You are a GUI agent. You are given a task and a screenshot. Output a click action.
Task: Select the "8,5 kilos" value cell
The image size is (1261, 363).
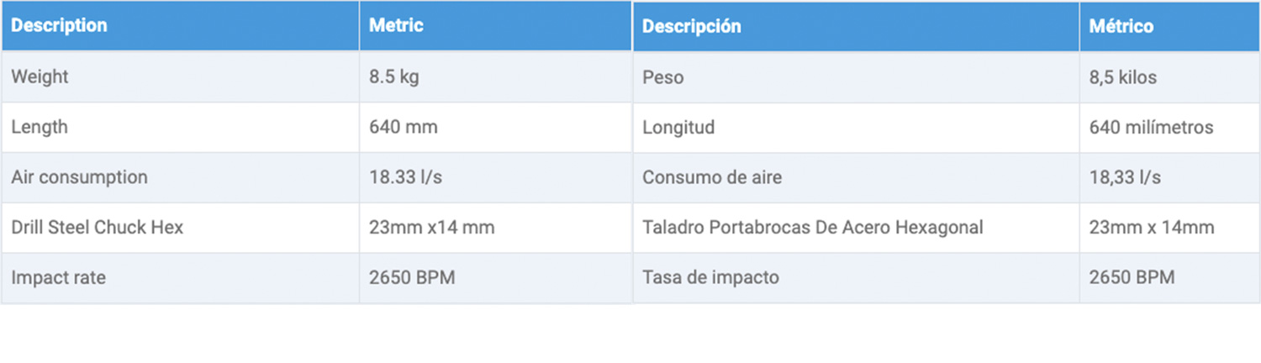coord(1122,78)
